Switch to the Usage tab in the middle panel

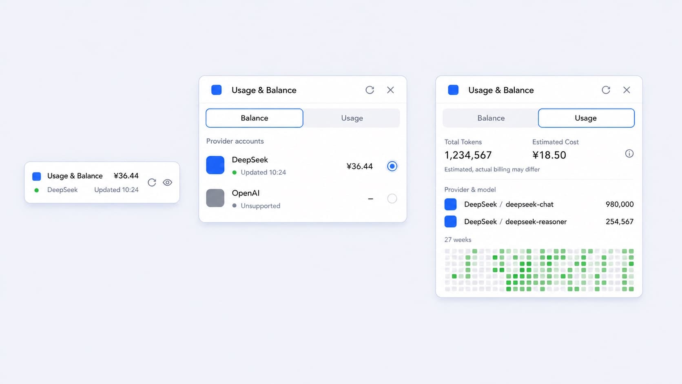tap(352, 118)
